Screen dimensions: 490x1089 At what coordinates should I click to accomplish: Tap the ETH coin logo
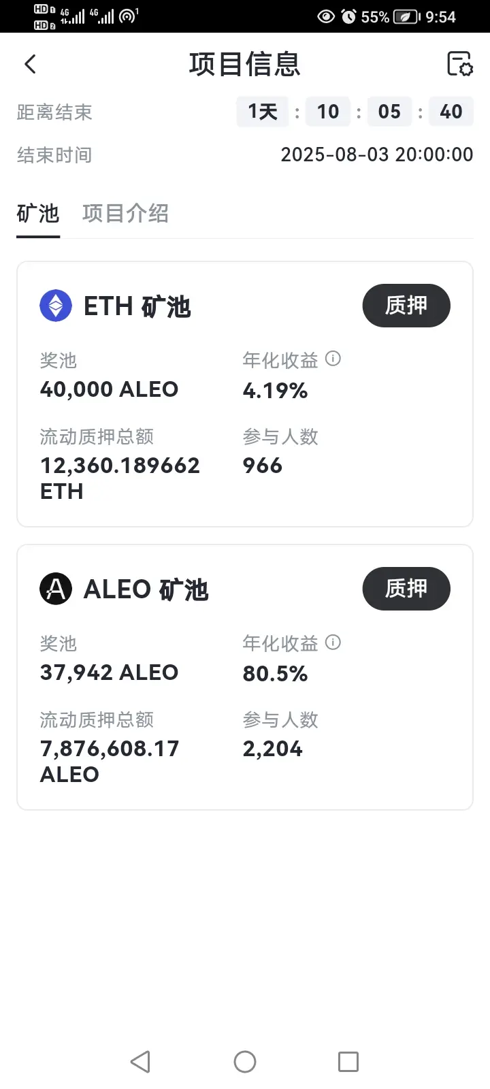tap(56, 306)
